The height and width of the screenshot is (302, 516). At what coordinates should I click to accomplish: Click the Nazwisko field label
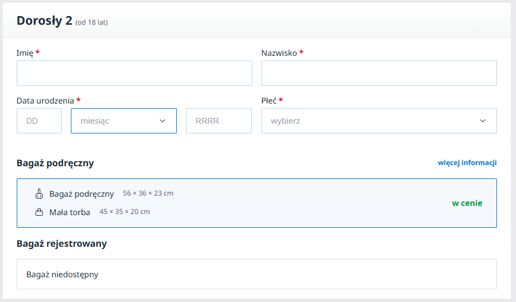coord(279,53)
